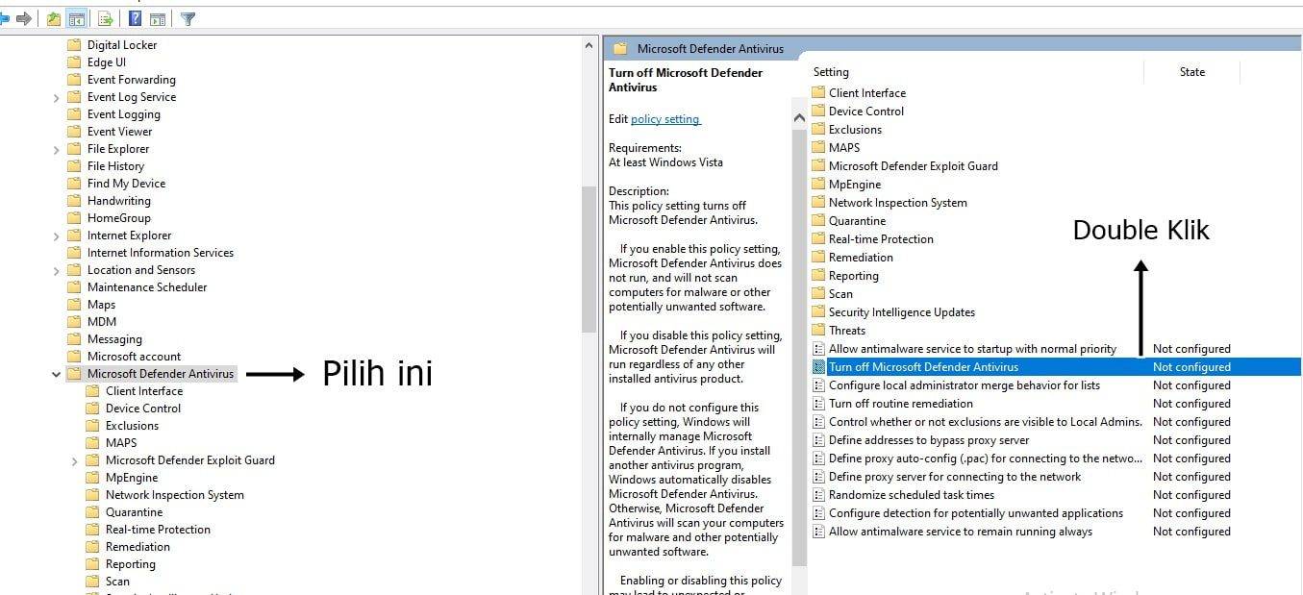Select the File Explorer tree item

click(118, 149)
